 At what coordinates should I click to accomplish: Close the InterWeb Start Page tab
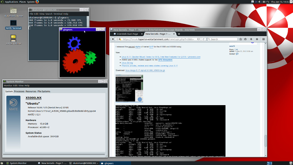tap(142, 34)
